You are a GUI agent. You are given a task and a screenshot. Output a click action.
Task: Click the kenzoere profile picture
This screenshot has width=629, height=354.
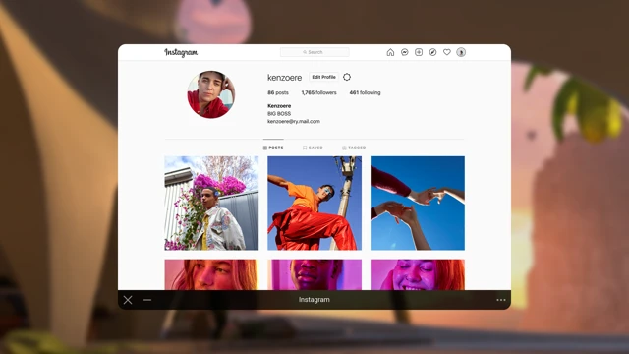click(211, 94)
